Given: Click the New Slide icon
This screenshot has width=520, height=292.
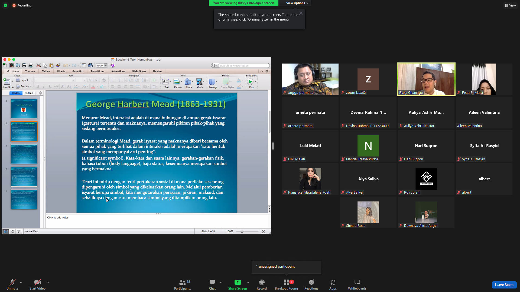Looking at the screenshot, I should 8,82.
